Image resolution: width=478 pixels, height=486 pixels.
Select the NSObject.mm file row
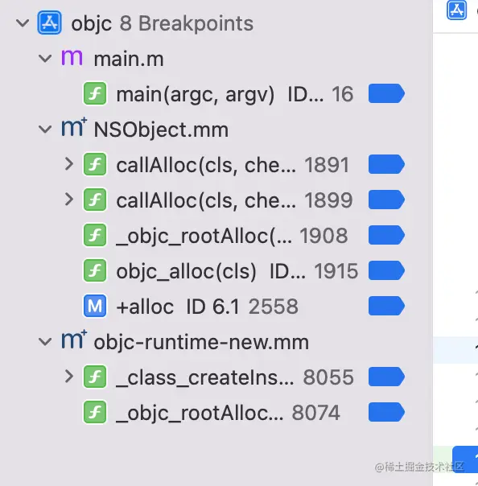point(216,129)
